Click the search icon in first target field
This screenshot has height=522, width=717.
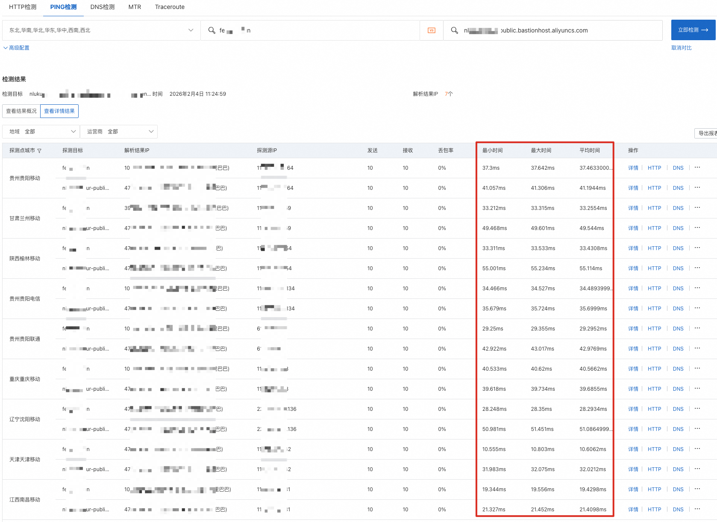[x=212, y=30]
